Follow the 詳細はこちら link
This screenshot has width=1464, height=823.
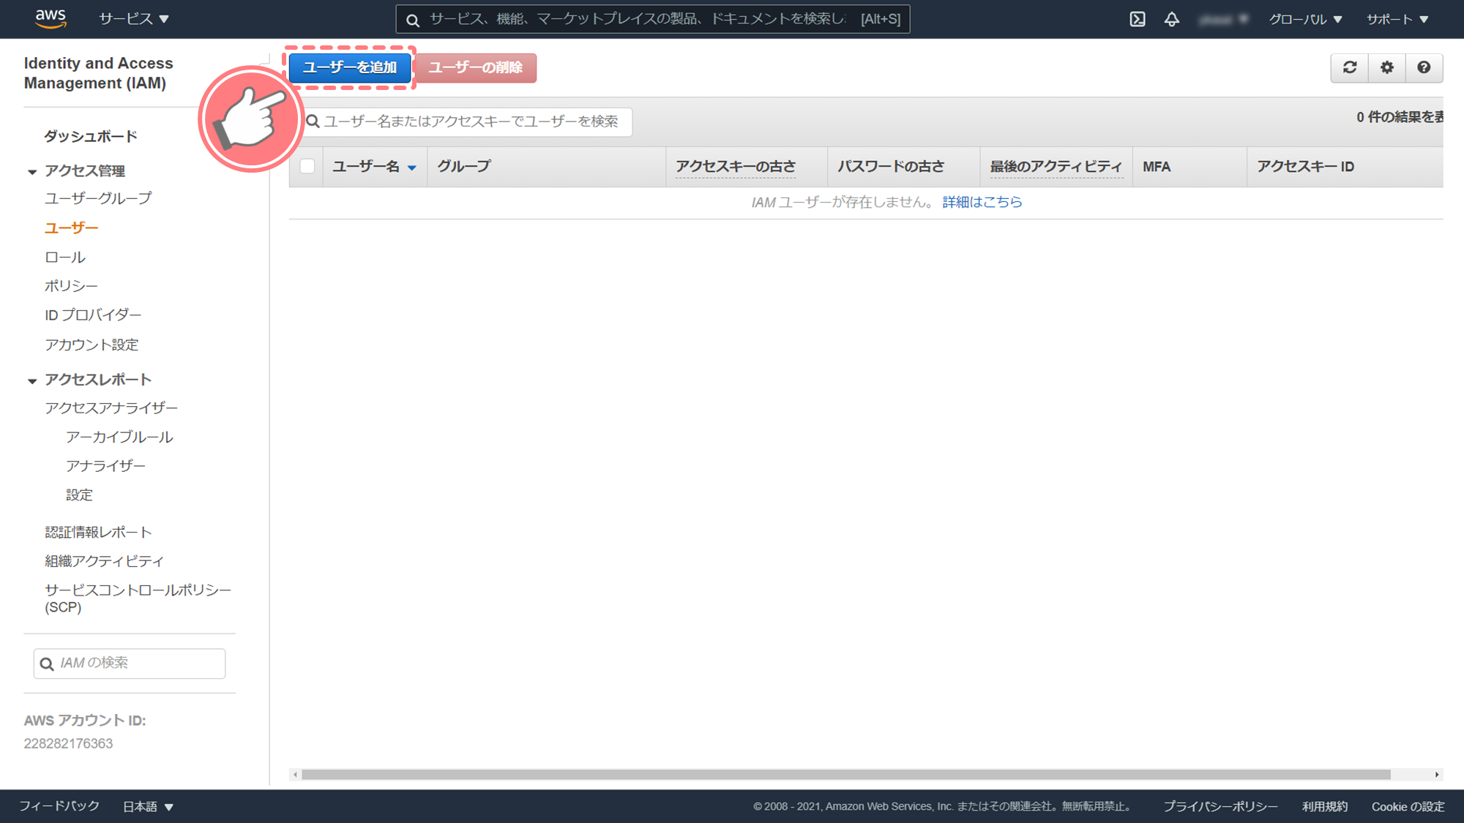(982, 202)
